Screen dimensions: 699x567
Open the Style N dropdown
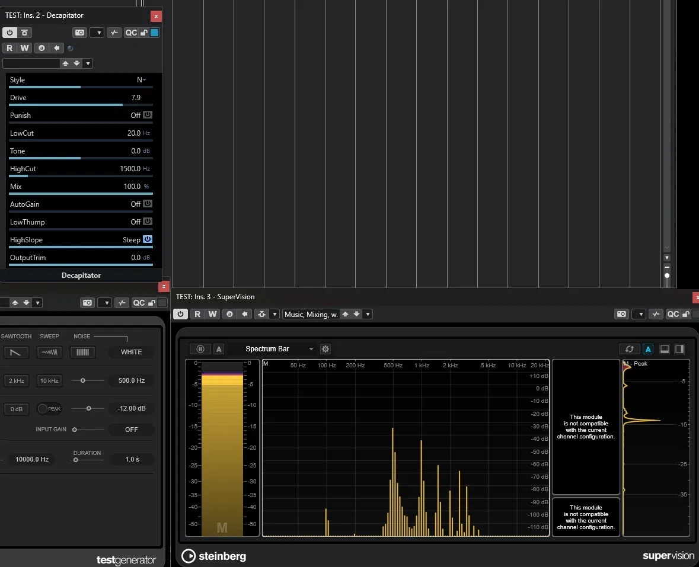click(x=141, y=80)
